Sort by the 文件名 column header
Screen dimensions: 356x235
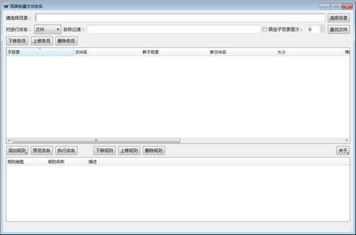tap(107, 52)
